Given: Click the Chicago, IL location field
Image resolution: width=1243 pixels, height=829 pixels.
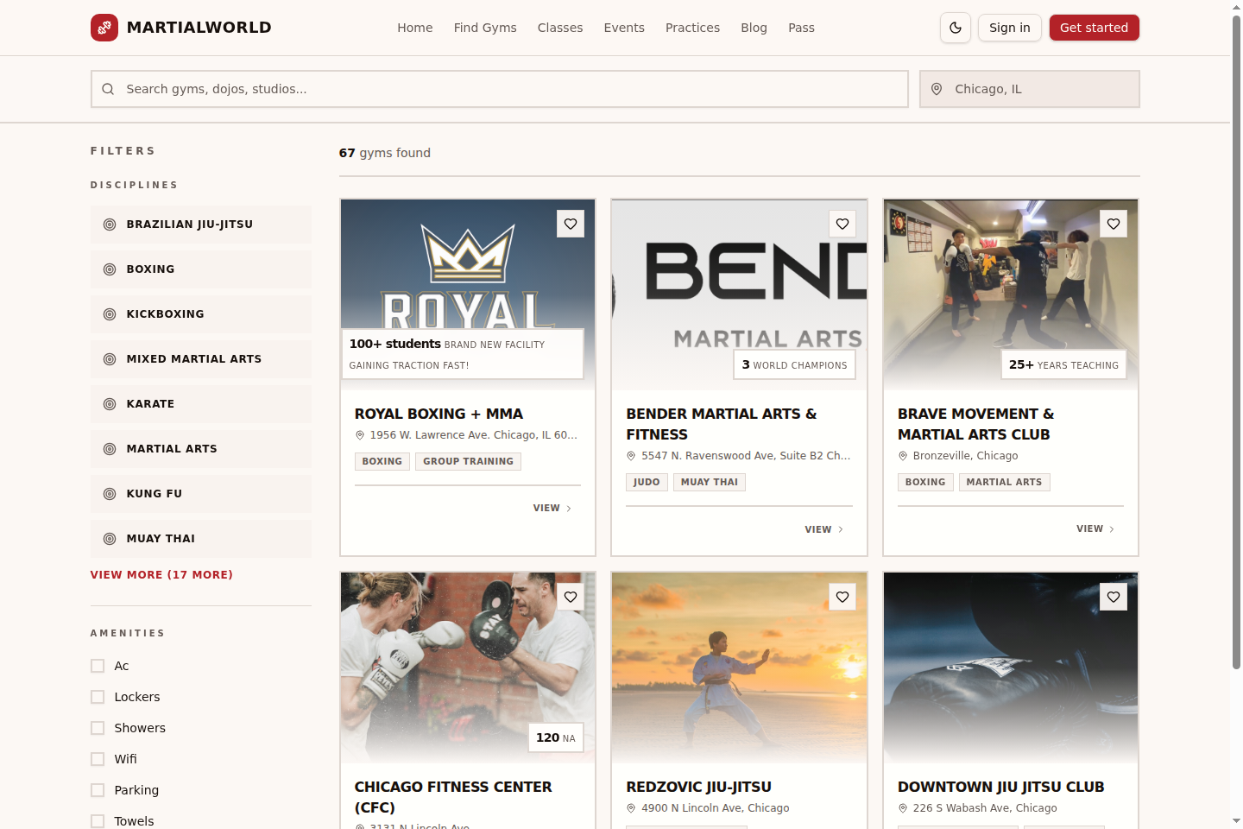Looking at the screenshot, I should tap(1030, 89).
